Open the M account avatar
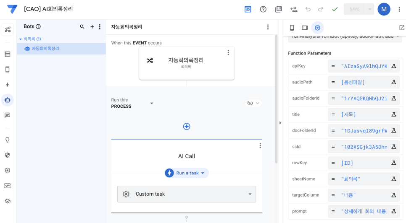The width and height of the screenshot is (406, 223). 384,9
